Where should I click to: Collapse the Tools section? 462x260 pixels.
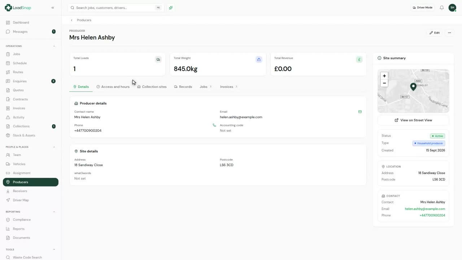click(54, 250)
